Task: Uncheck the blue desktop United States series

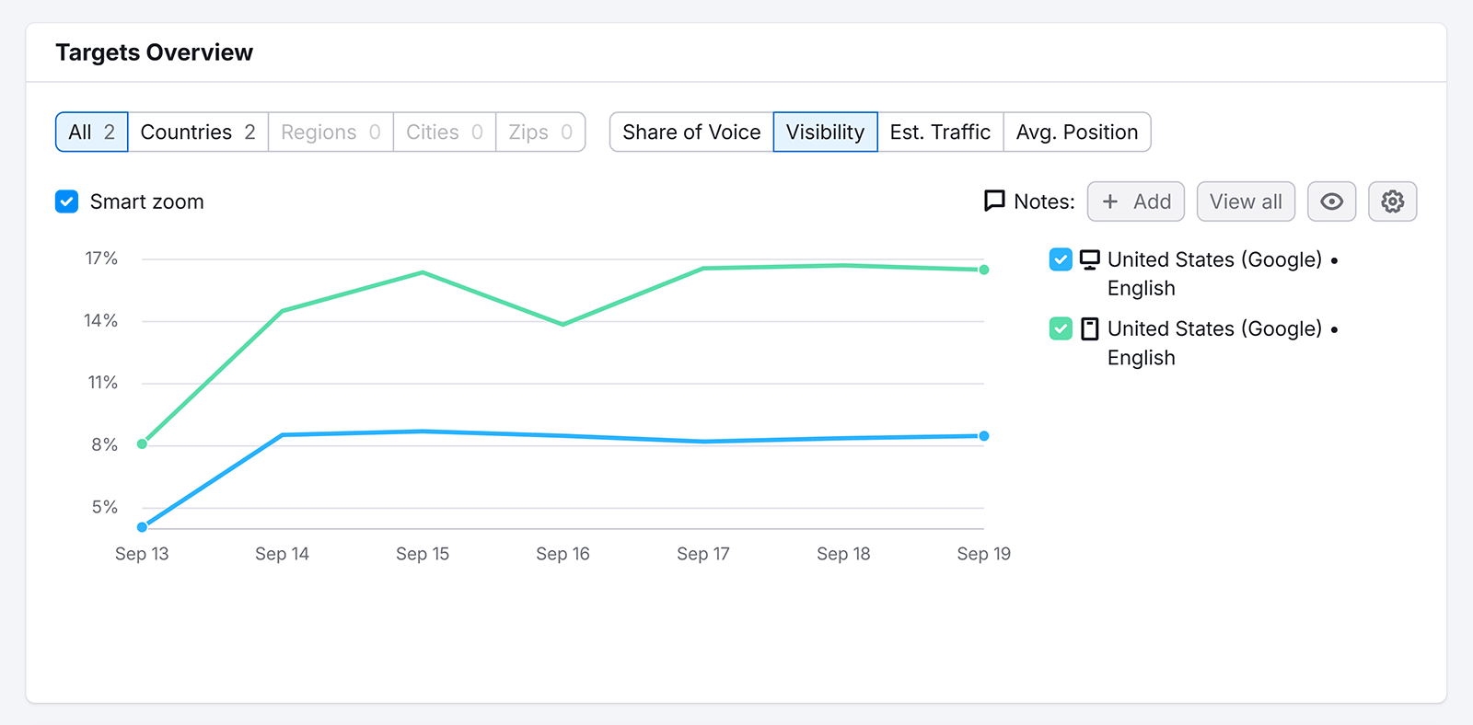Action: [1061, 259]
